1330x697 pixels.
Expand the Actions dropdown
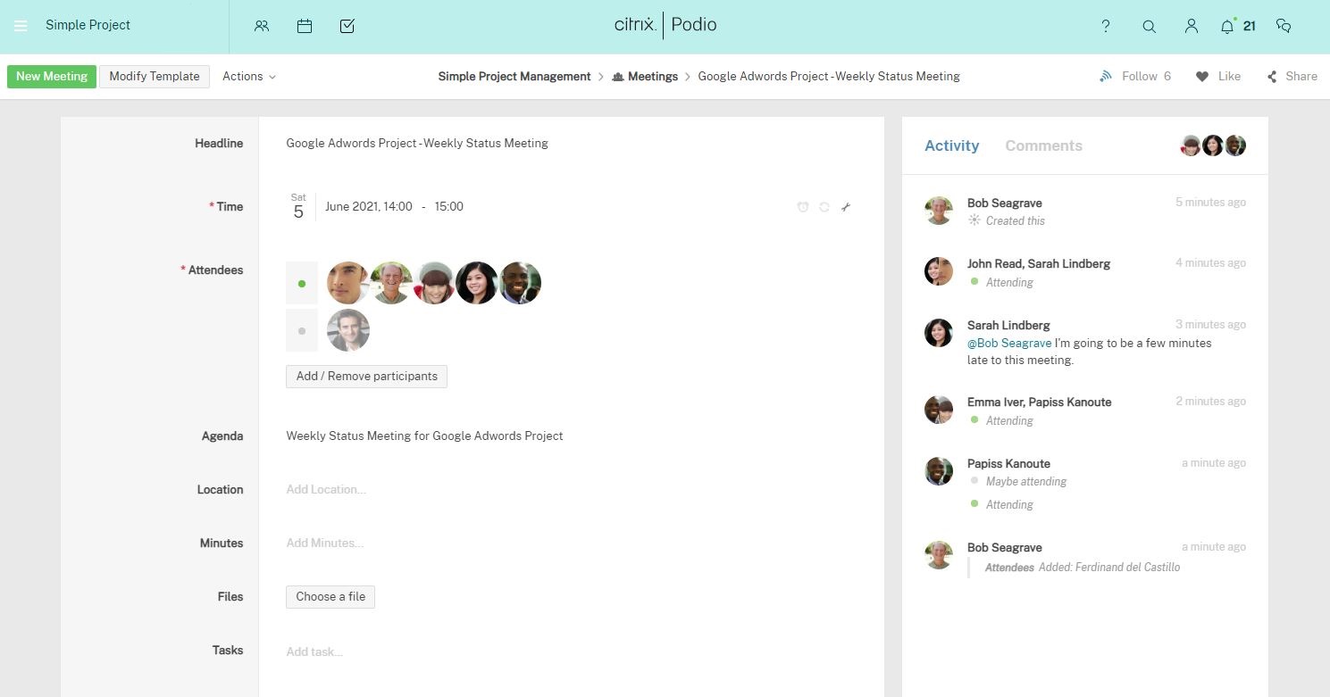pyautogui.click(x=249, y=77)
